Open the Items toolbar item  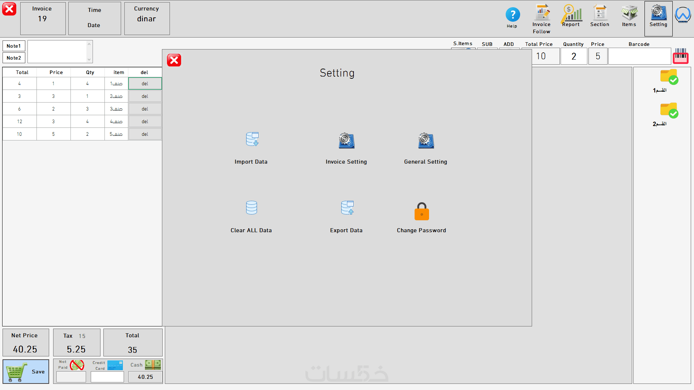(x=629, y=14)
